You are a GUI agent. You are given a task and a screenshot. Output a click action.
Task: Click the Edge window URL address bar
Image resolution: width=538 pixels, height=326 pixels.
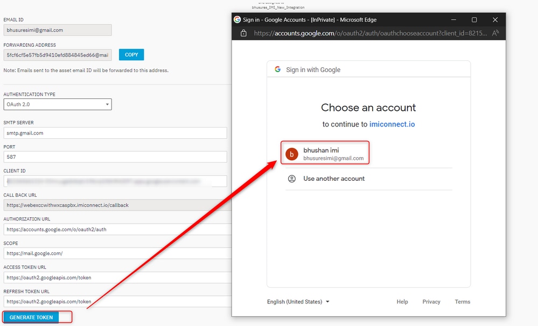pyautogui.click(x=370, y=33)
